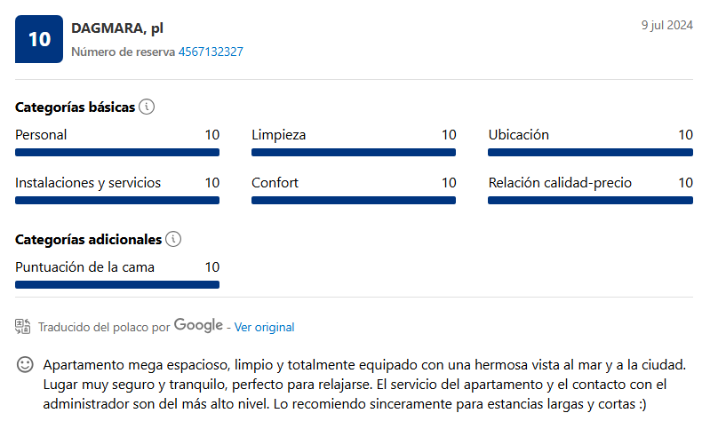
Task: Click the Google logo in translation note
Action: point(198,325)
